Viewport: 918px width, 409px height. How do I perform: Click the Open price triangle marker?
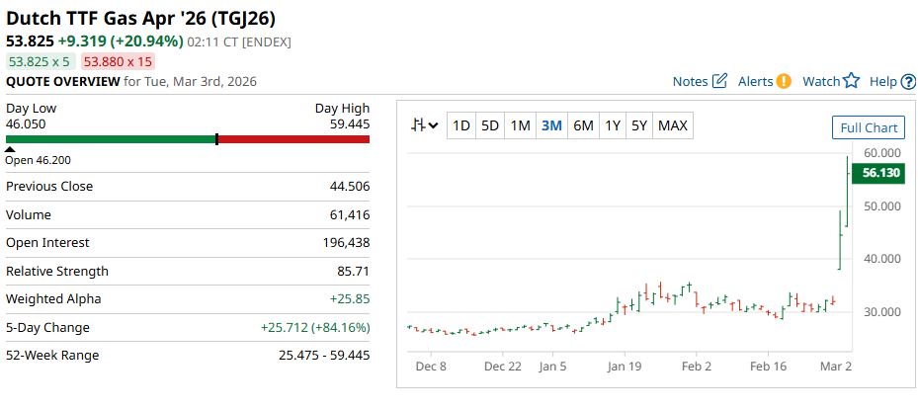point(10,150)
